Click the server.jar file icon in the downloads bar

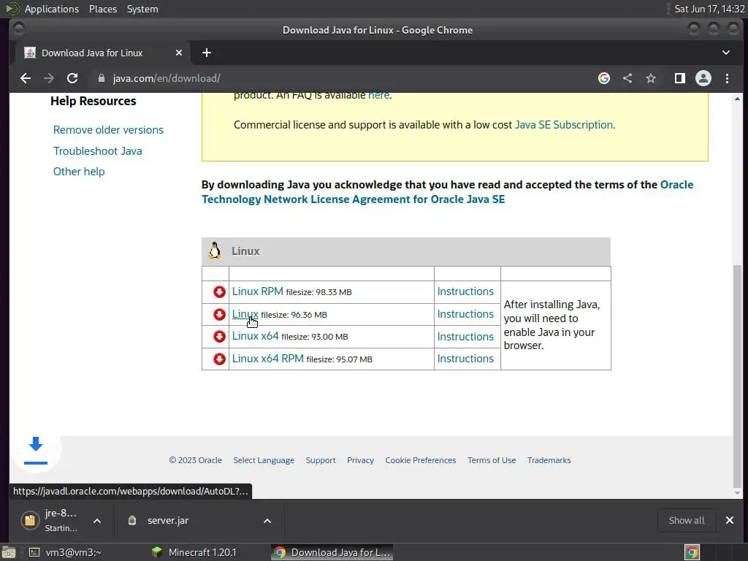(x=132, y=520)
